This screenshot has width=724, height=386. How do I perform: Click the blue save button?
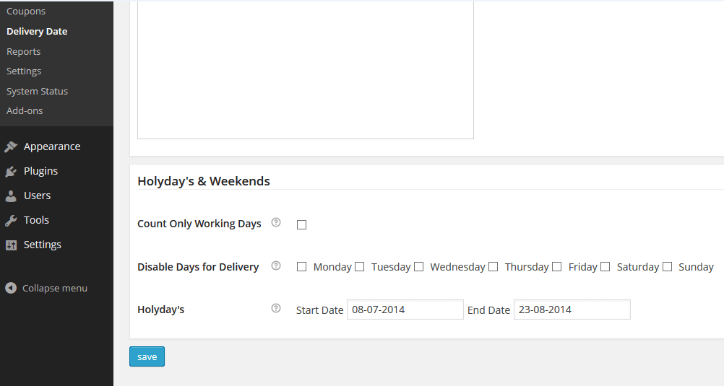click(147, 356)
